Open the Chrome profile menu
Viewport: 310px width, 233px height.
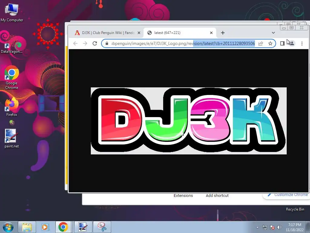click(x=292, y=43)
